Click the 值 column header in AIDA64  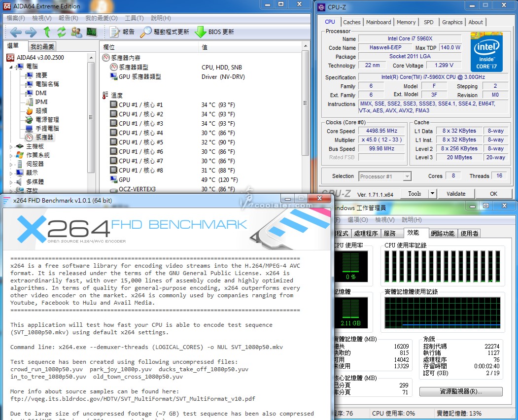[250, 47]
